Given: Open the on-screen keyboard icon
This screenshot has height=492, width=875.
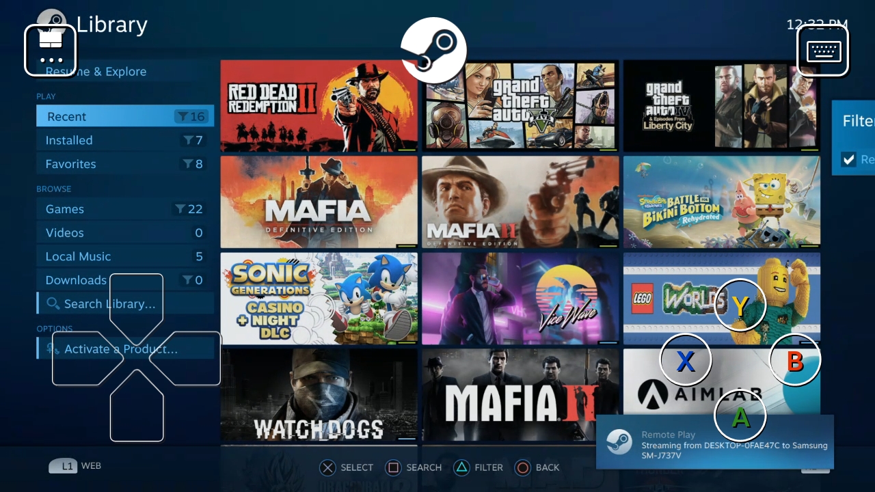Looking at the screenshot, I should tap(823, 51).
